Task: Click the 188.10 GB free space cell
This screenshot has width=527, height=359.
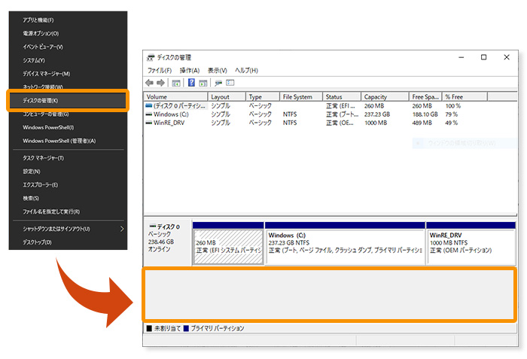Action: (x=425, y=114)
